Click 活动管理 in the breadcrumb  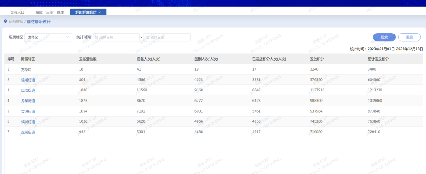(x=16, y=22)
